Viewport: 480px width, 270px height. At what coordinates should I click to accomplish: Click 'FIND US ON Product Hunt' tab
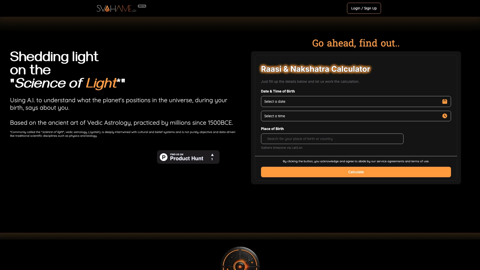click(x=188, y=157)
